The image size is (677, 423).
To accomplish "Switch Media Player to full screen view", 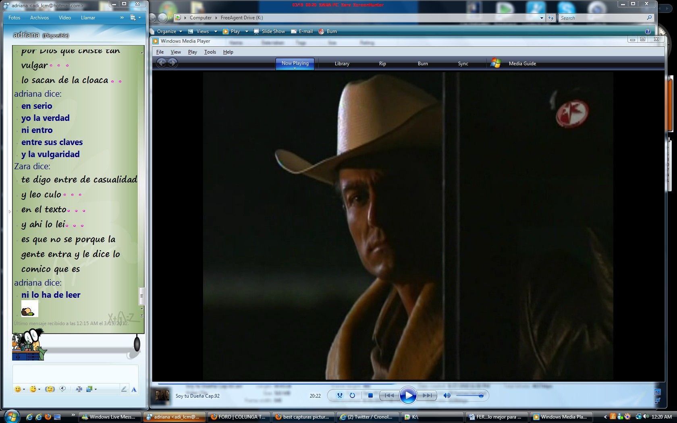I will 658,392.
